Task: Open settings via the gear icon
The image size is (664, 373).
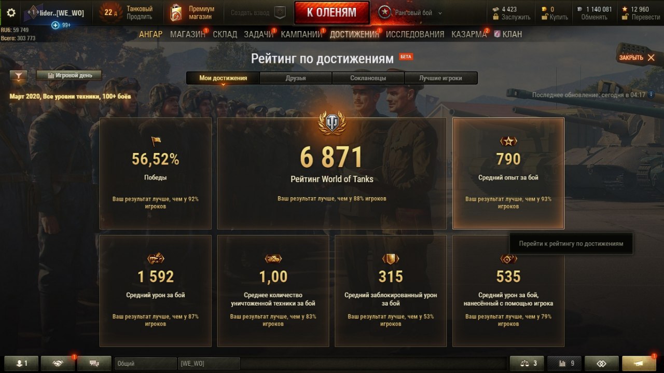Action: tap(11, 13)
